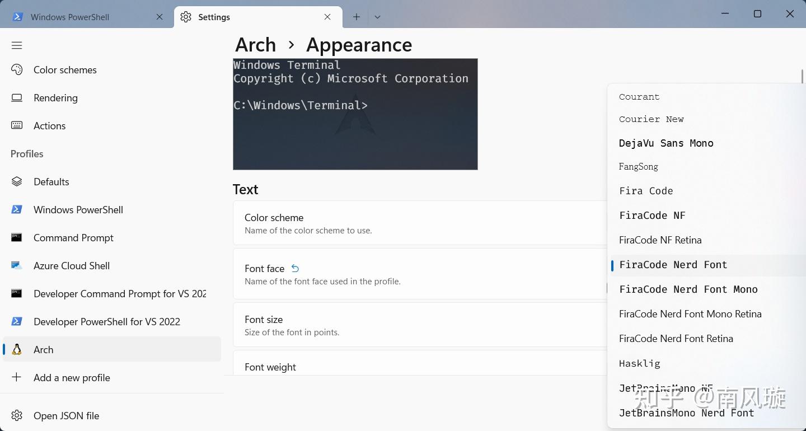Select FiraCode Nerd Font Mono from list
The width and height of the screenshot is (806, 431).
(688, 289)
